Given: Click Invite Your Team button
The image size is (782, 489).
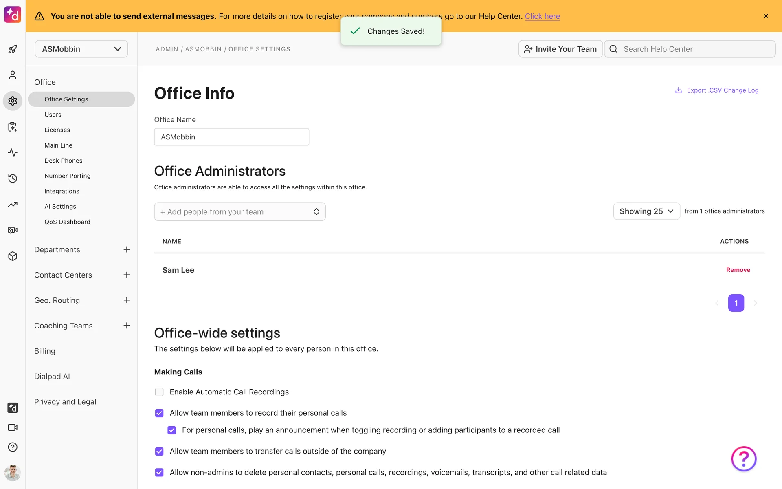Looking at the screenshot, I should click(x=560, y=49).
